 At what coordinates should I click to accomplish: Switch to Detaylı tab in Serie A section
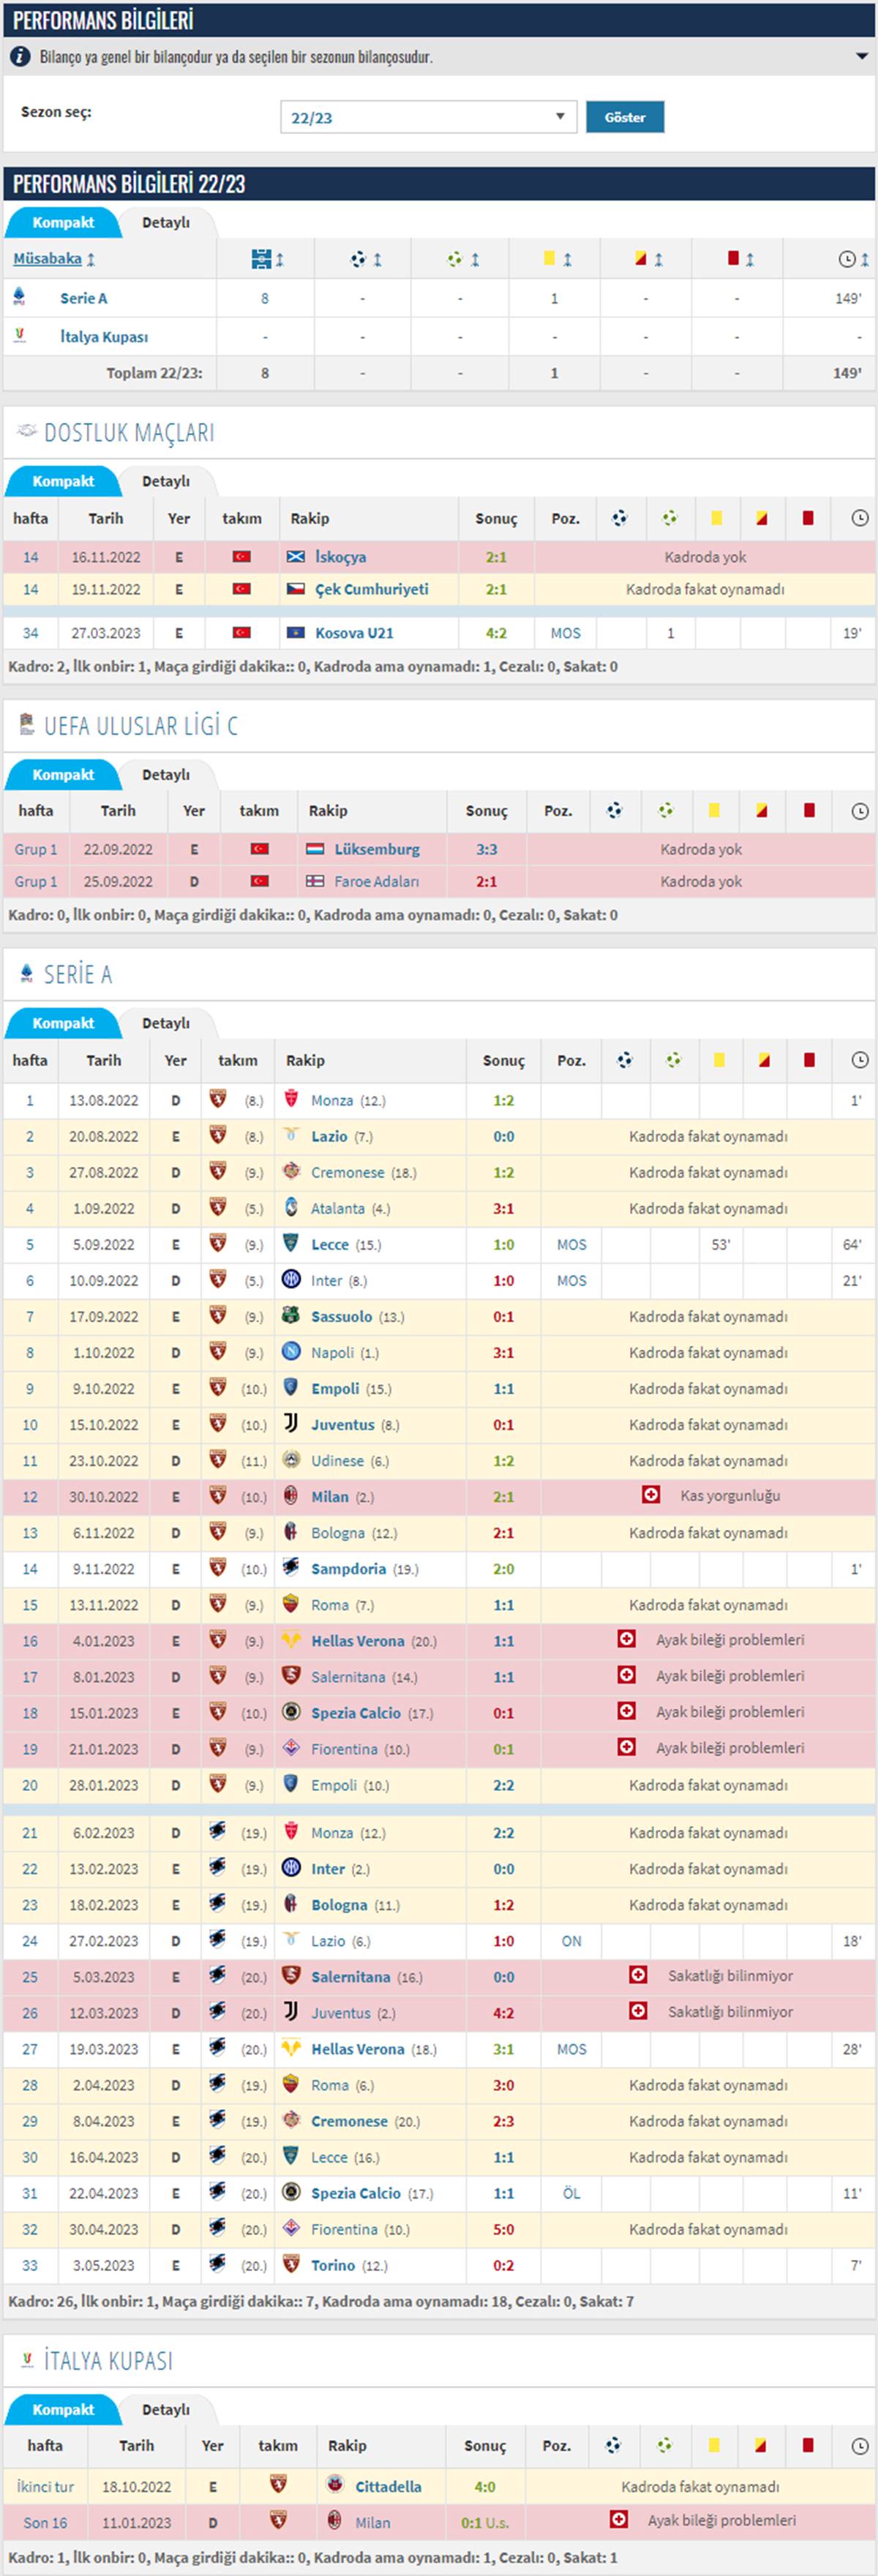pyautogui.click(x=165, y=1023)
